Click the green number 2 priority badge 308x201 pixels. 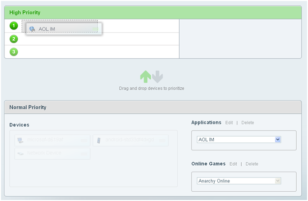14,39
